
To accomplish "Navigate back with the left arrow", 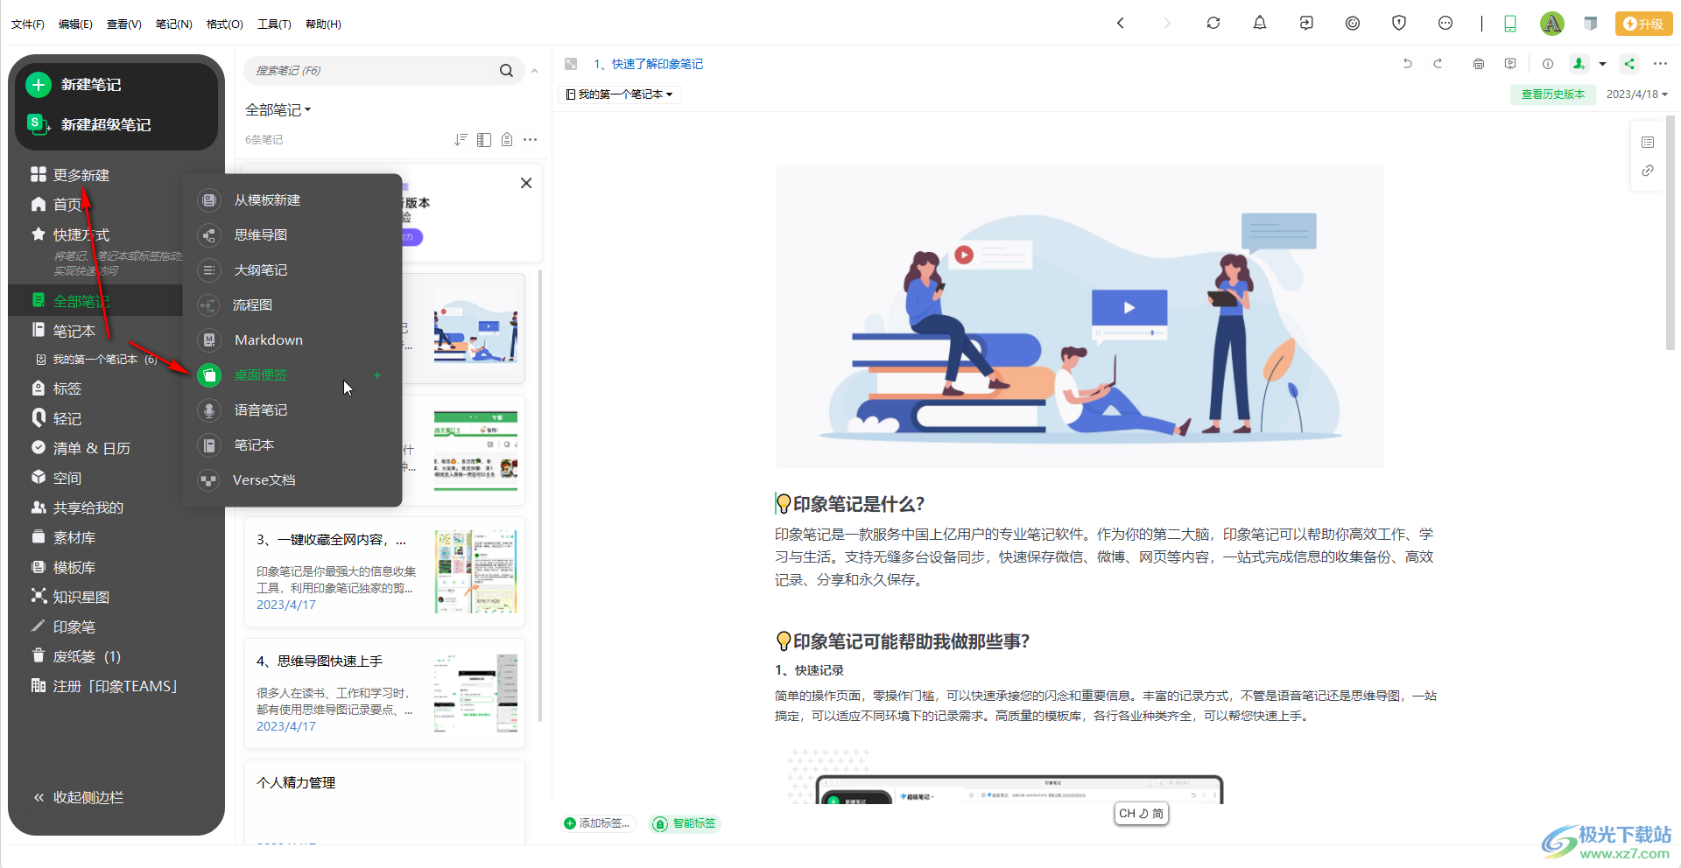I will pos(1120,24).
